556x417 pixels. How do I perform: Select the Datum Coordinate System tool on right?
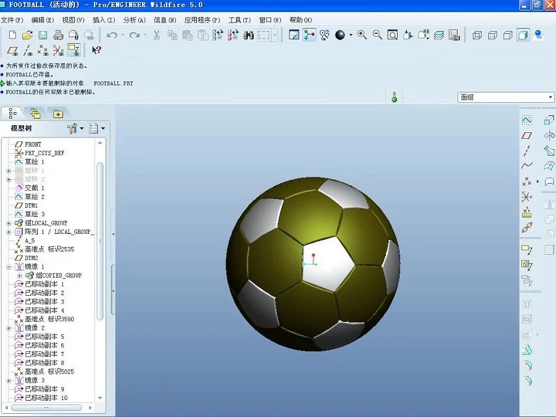coord(527,196)
